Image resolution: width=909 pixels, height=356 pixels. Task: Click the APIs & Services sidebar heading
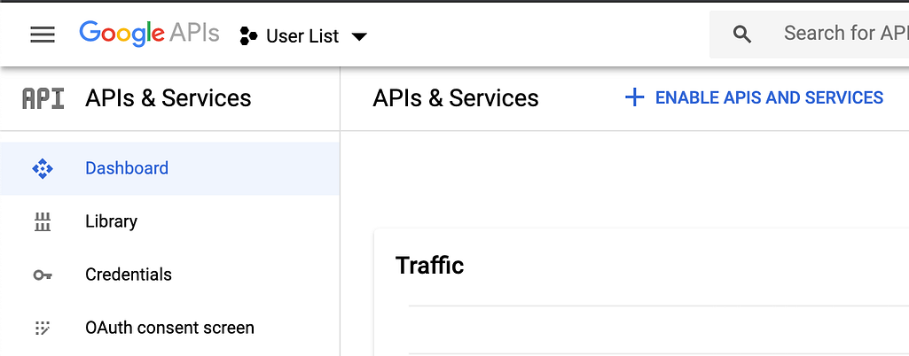[x=168, y=98]
